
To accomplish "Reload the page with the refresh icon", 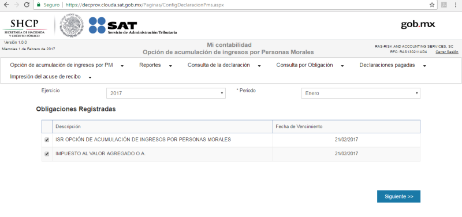I will click(27, 5).
